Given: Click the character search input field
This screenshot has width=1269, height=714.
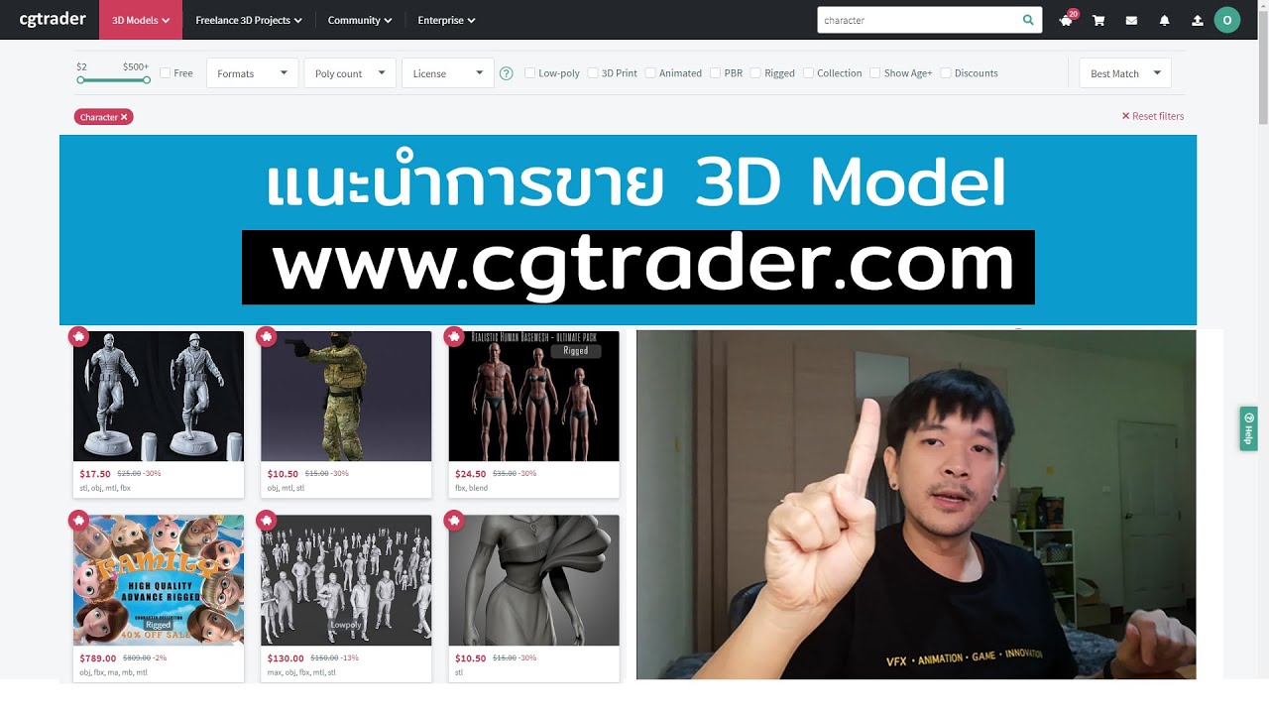Looking at the screenshot, I should click(918, 20).
